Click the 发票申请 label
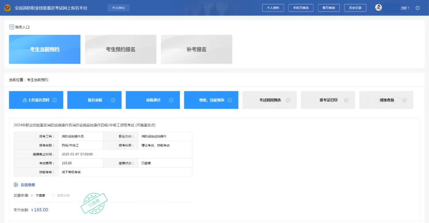The width and height of the screenshot is (429, 223). pos(21,195)
